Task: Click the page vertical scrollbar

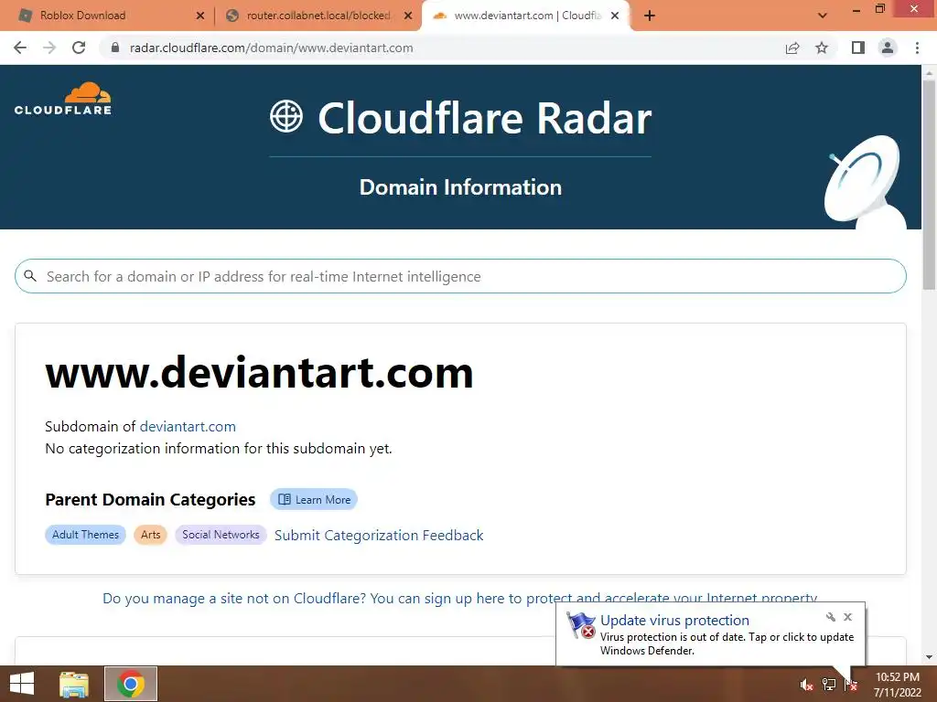Action: pos(929,185)
